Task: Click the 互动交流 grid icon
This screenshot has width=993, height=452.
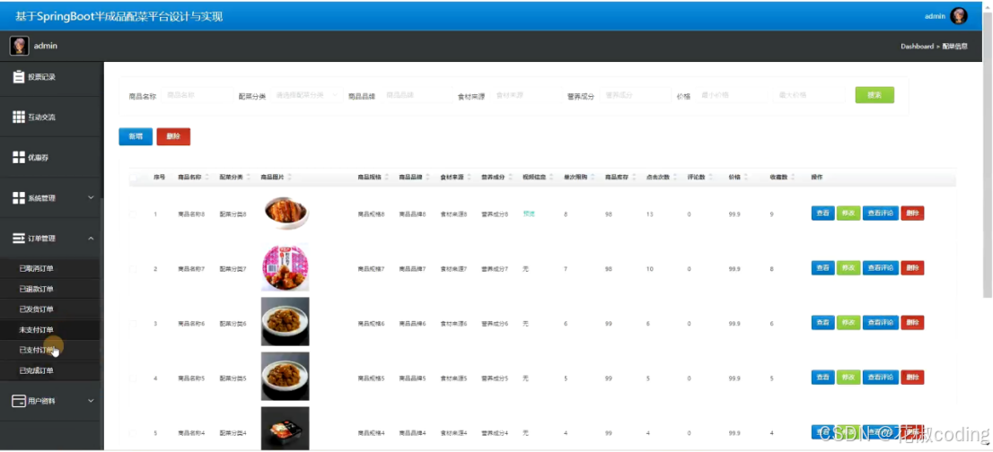Action: pos(18,117)
